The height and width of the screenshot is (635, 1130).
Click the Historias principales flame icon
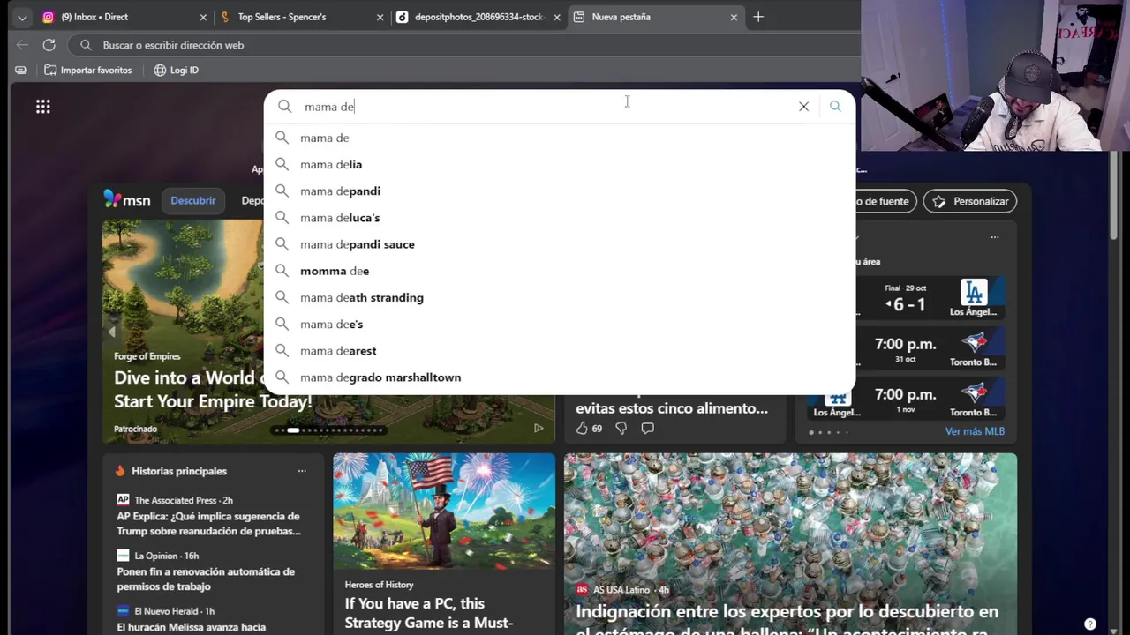coord(120,471)
